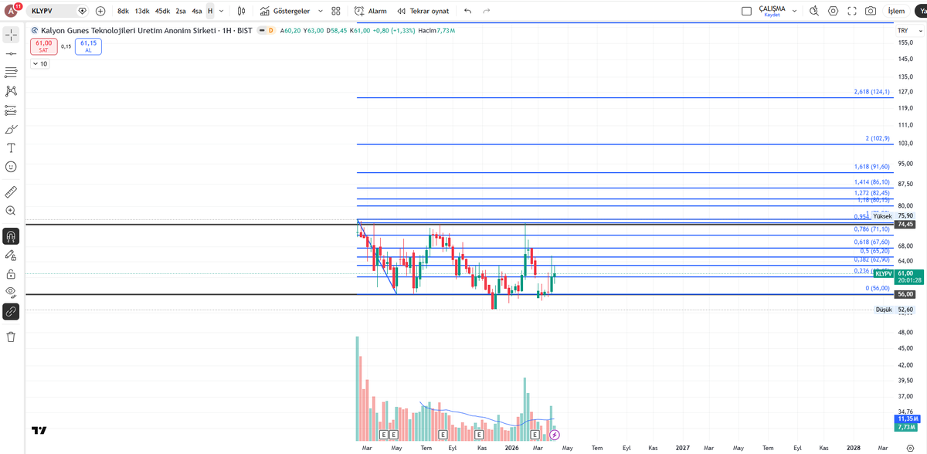927x454 pixels.
Task: Select the brush drawing tool
Action: [12, 129]
